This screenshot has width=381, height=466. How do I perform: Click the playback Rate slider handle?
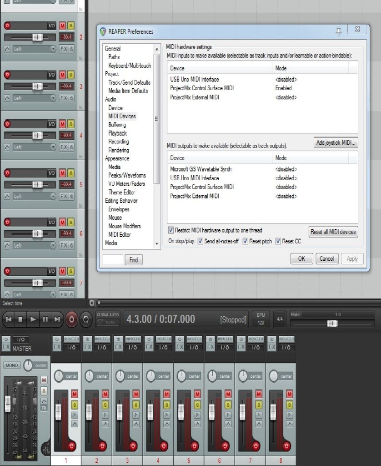point(332,324)
